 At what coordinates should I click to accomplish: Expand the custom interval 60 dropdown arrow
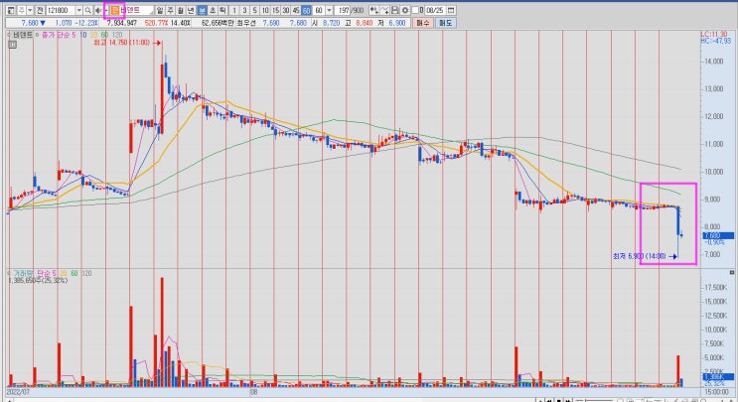click(x=329, y=10)
